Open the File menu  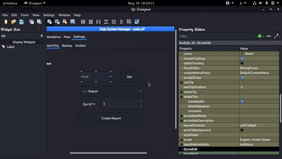pos(5,15)
